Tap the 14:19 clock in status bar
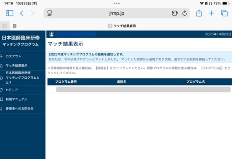The width and height of the screenshot is (232, 159). 8,4
